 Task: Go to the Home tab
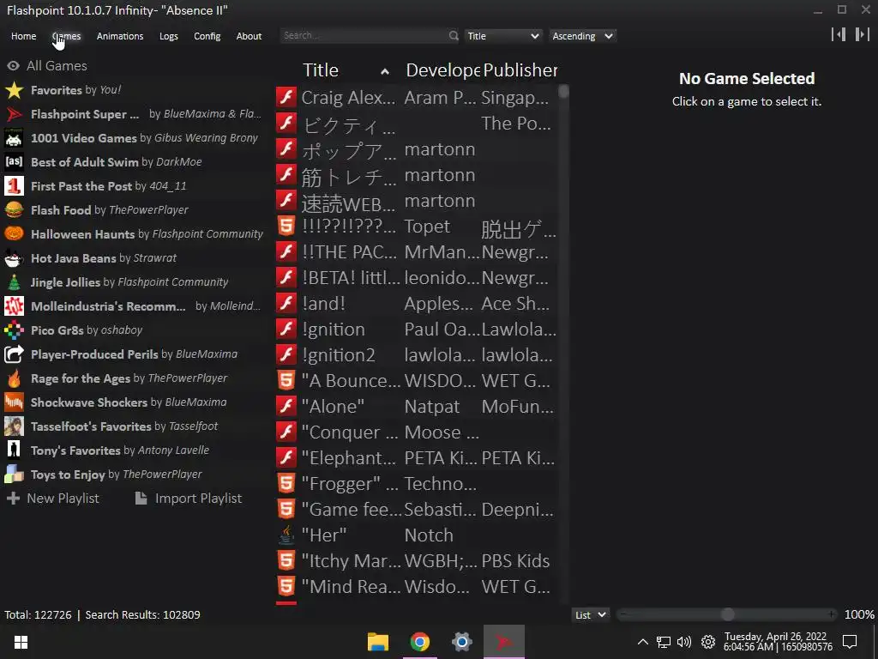23,36
